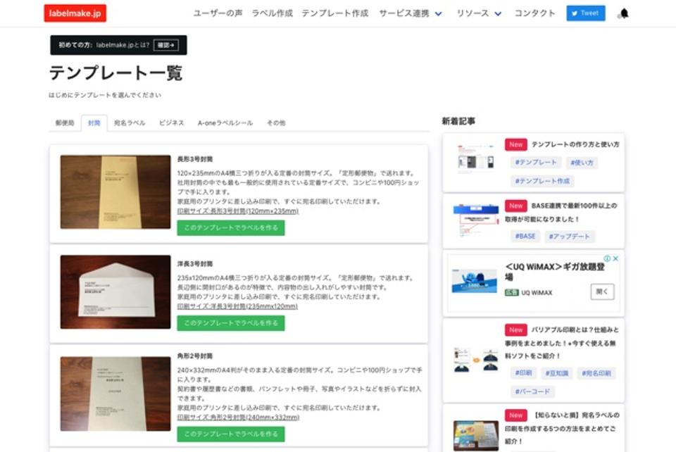Click コンタクト in the top menu
676x452 pixels.
click(x=534, y=13)
